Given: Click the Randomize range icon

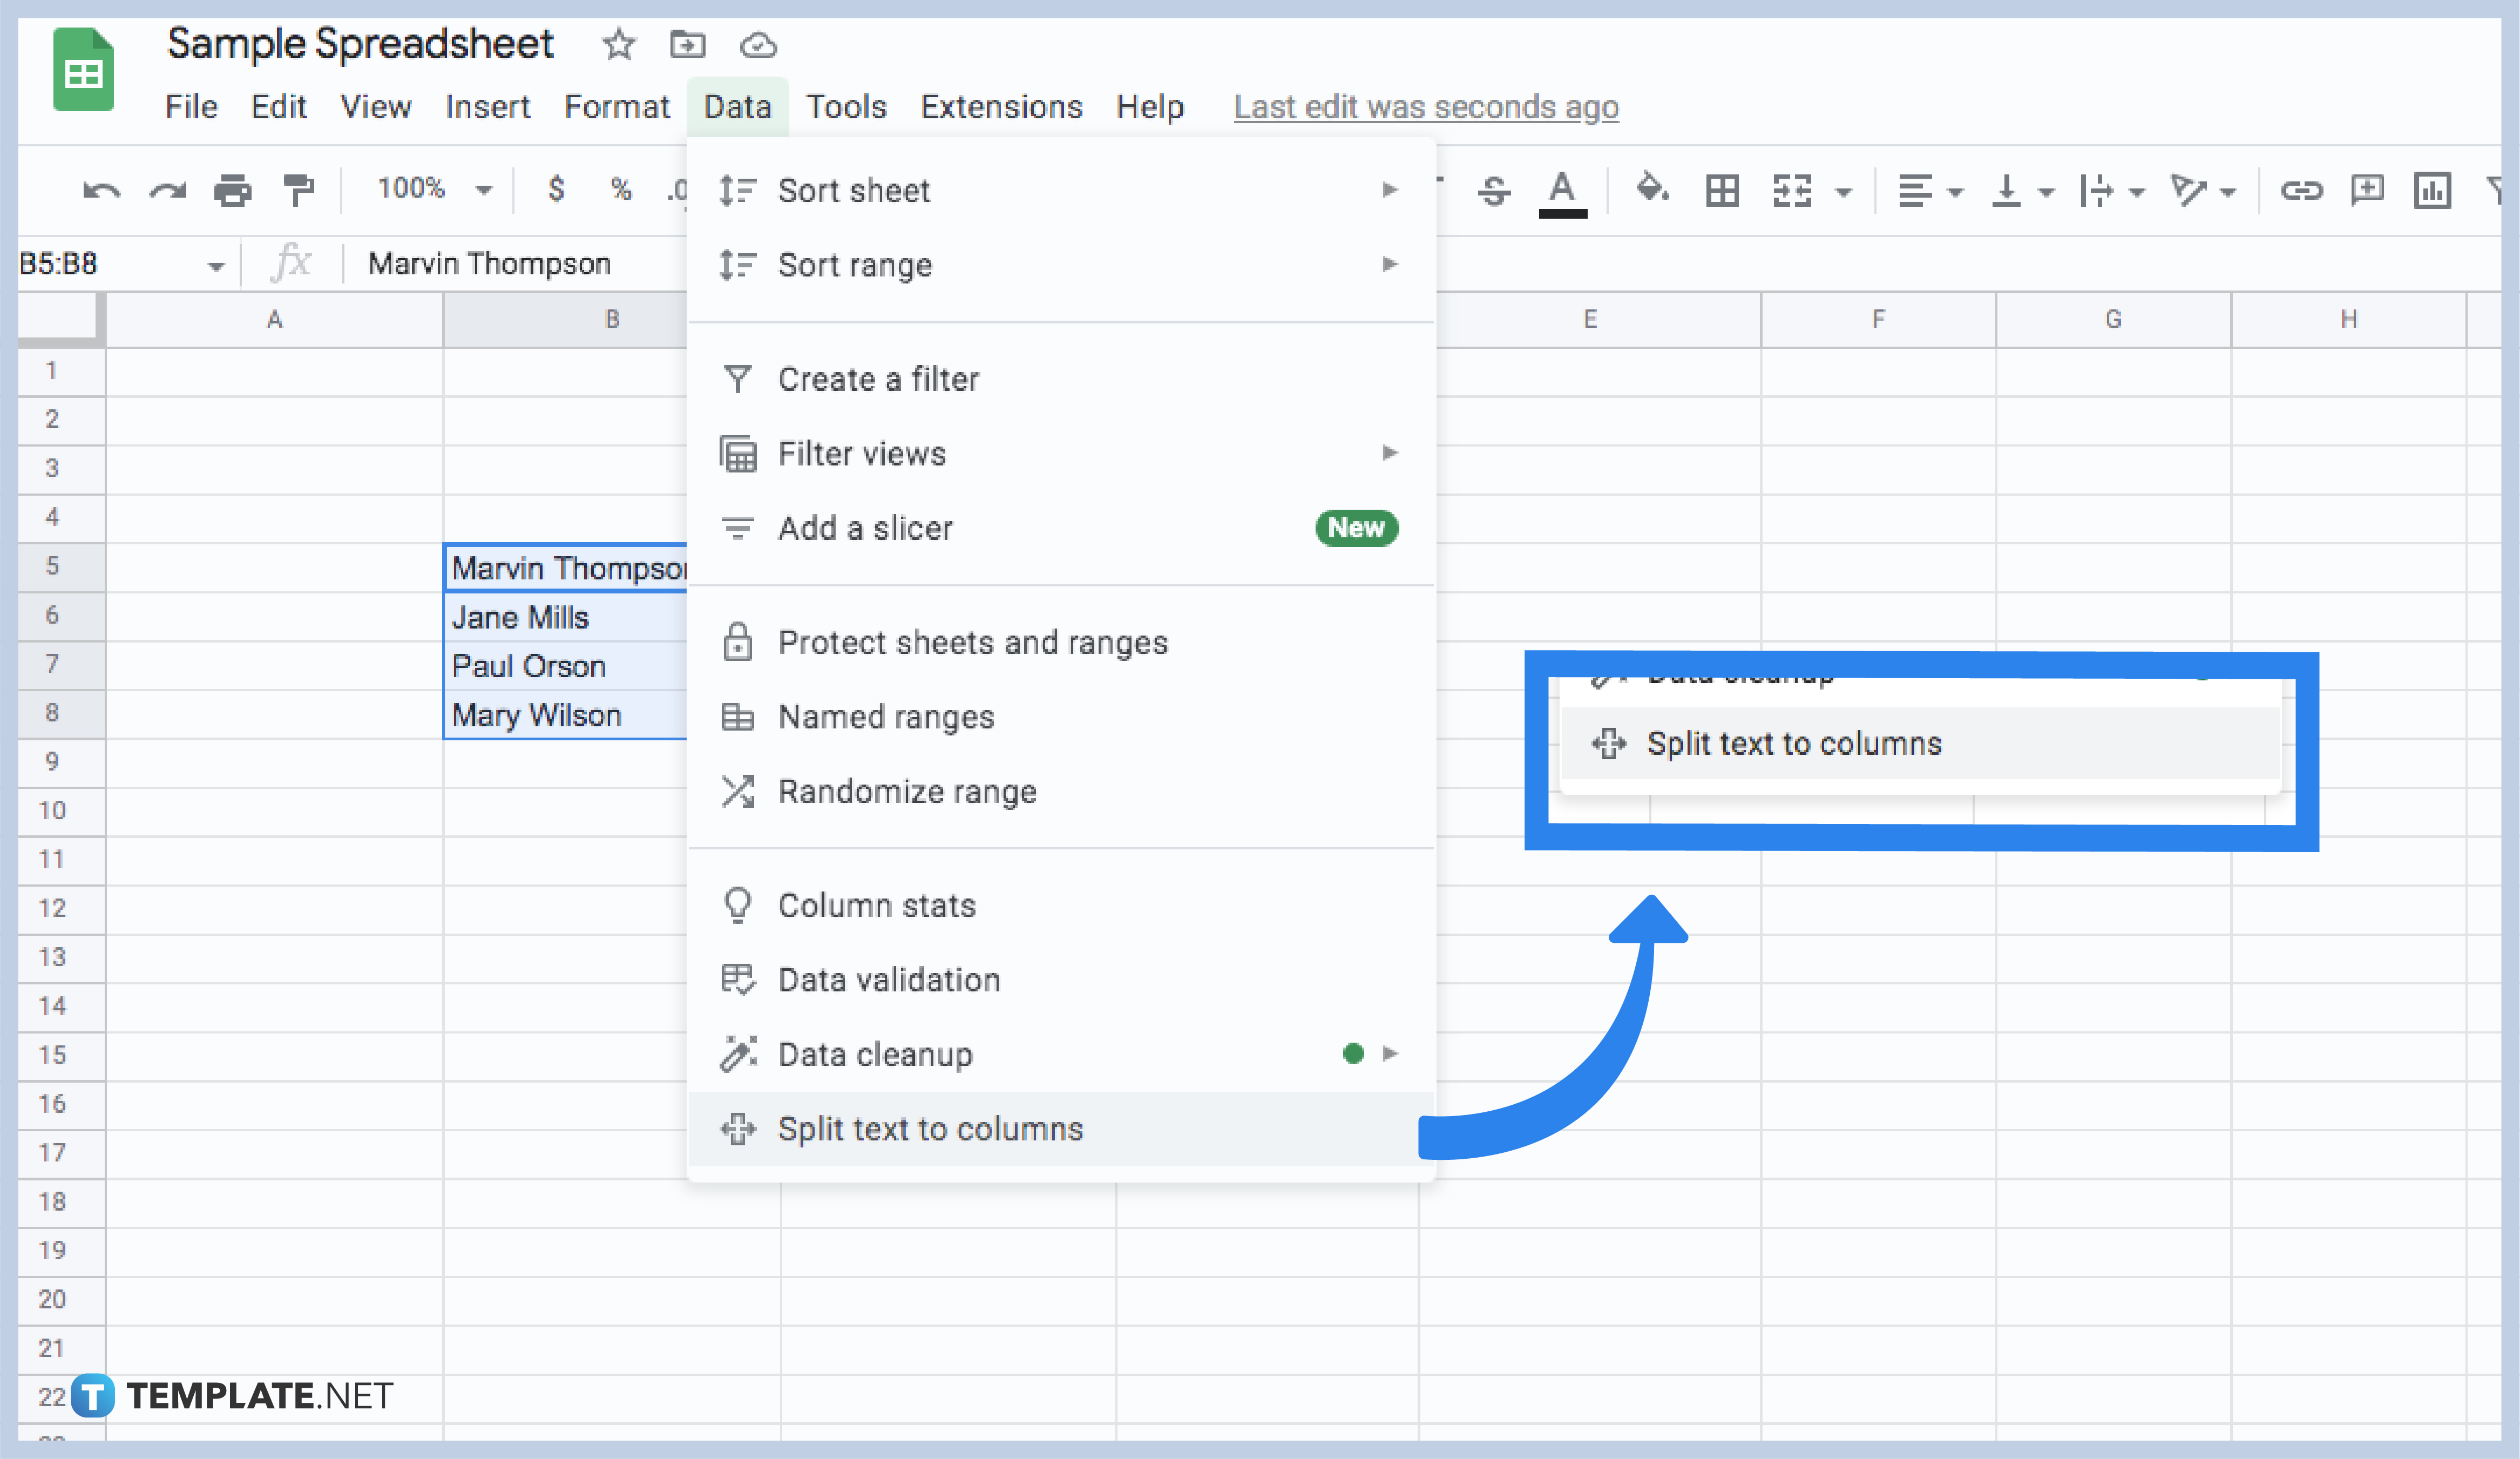Looking at the screenshot, I should pyautogui.click(x=737, y=791).
